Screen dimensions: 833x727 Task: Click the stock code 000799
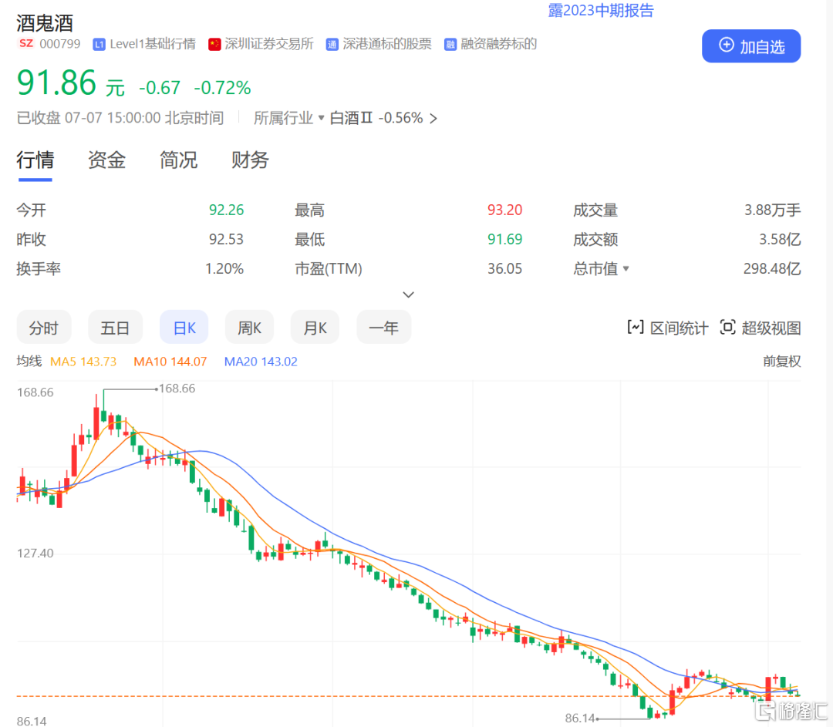click(x=60, y=43)
